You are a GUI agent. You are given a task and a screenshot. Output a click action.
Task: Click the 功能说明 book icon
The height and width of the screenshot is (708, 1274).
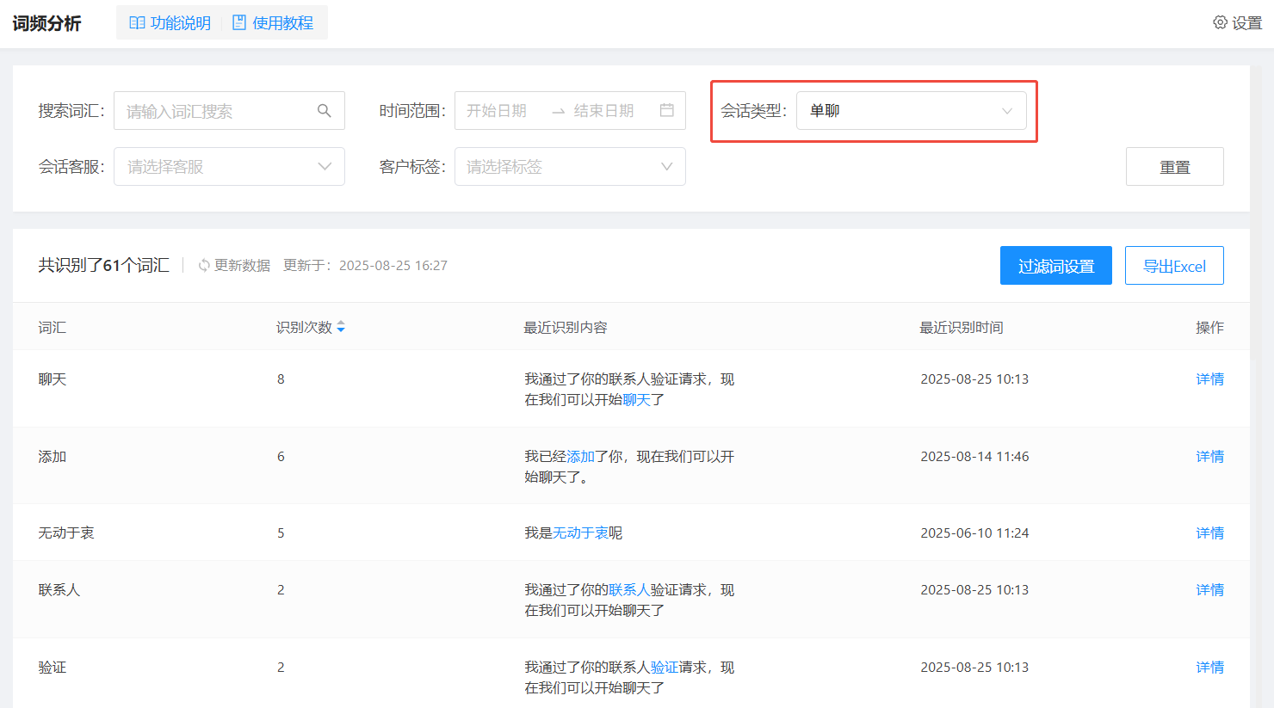coord(137,23)
